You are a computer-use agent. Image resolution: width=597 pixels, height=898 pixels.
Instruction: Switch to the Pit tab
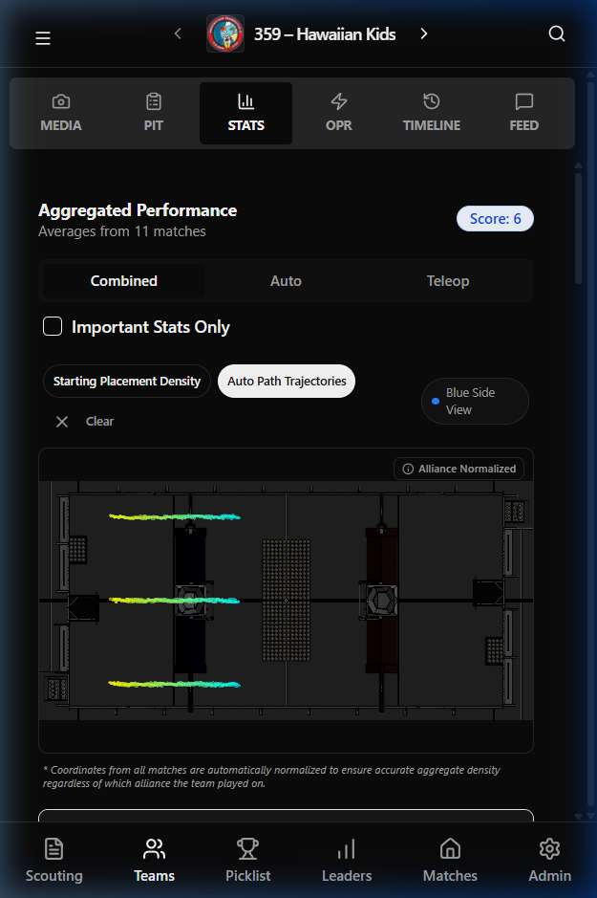pyautogui.click(x=154, y=113)
